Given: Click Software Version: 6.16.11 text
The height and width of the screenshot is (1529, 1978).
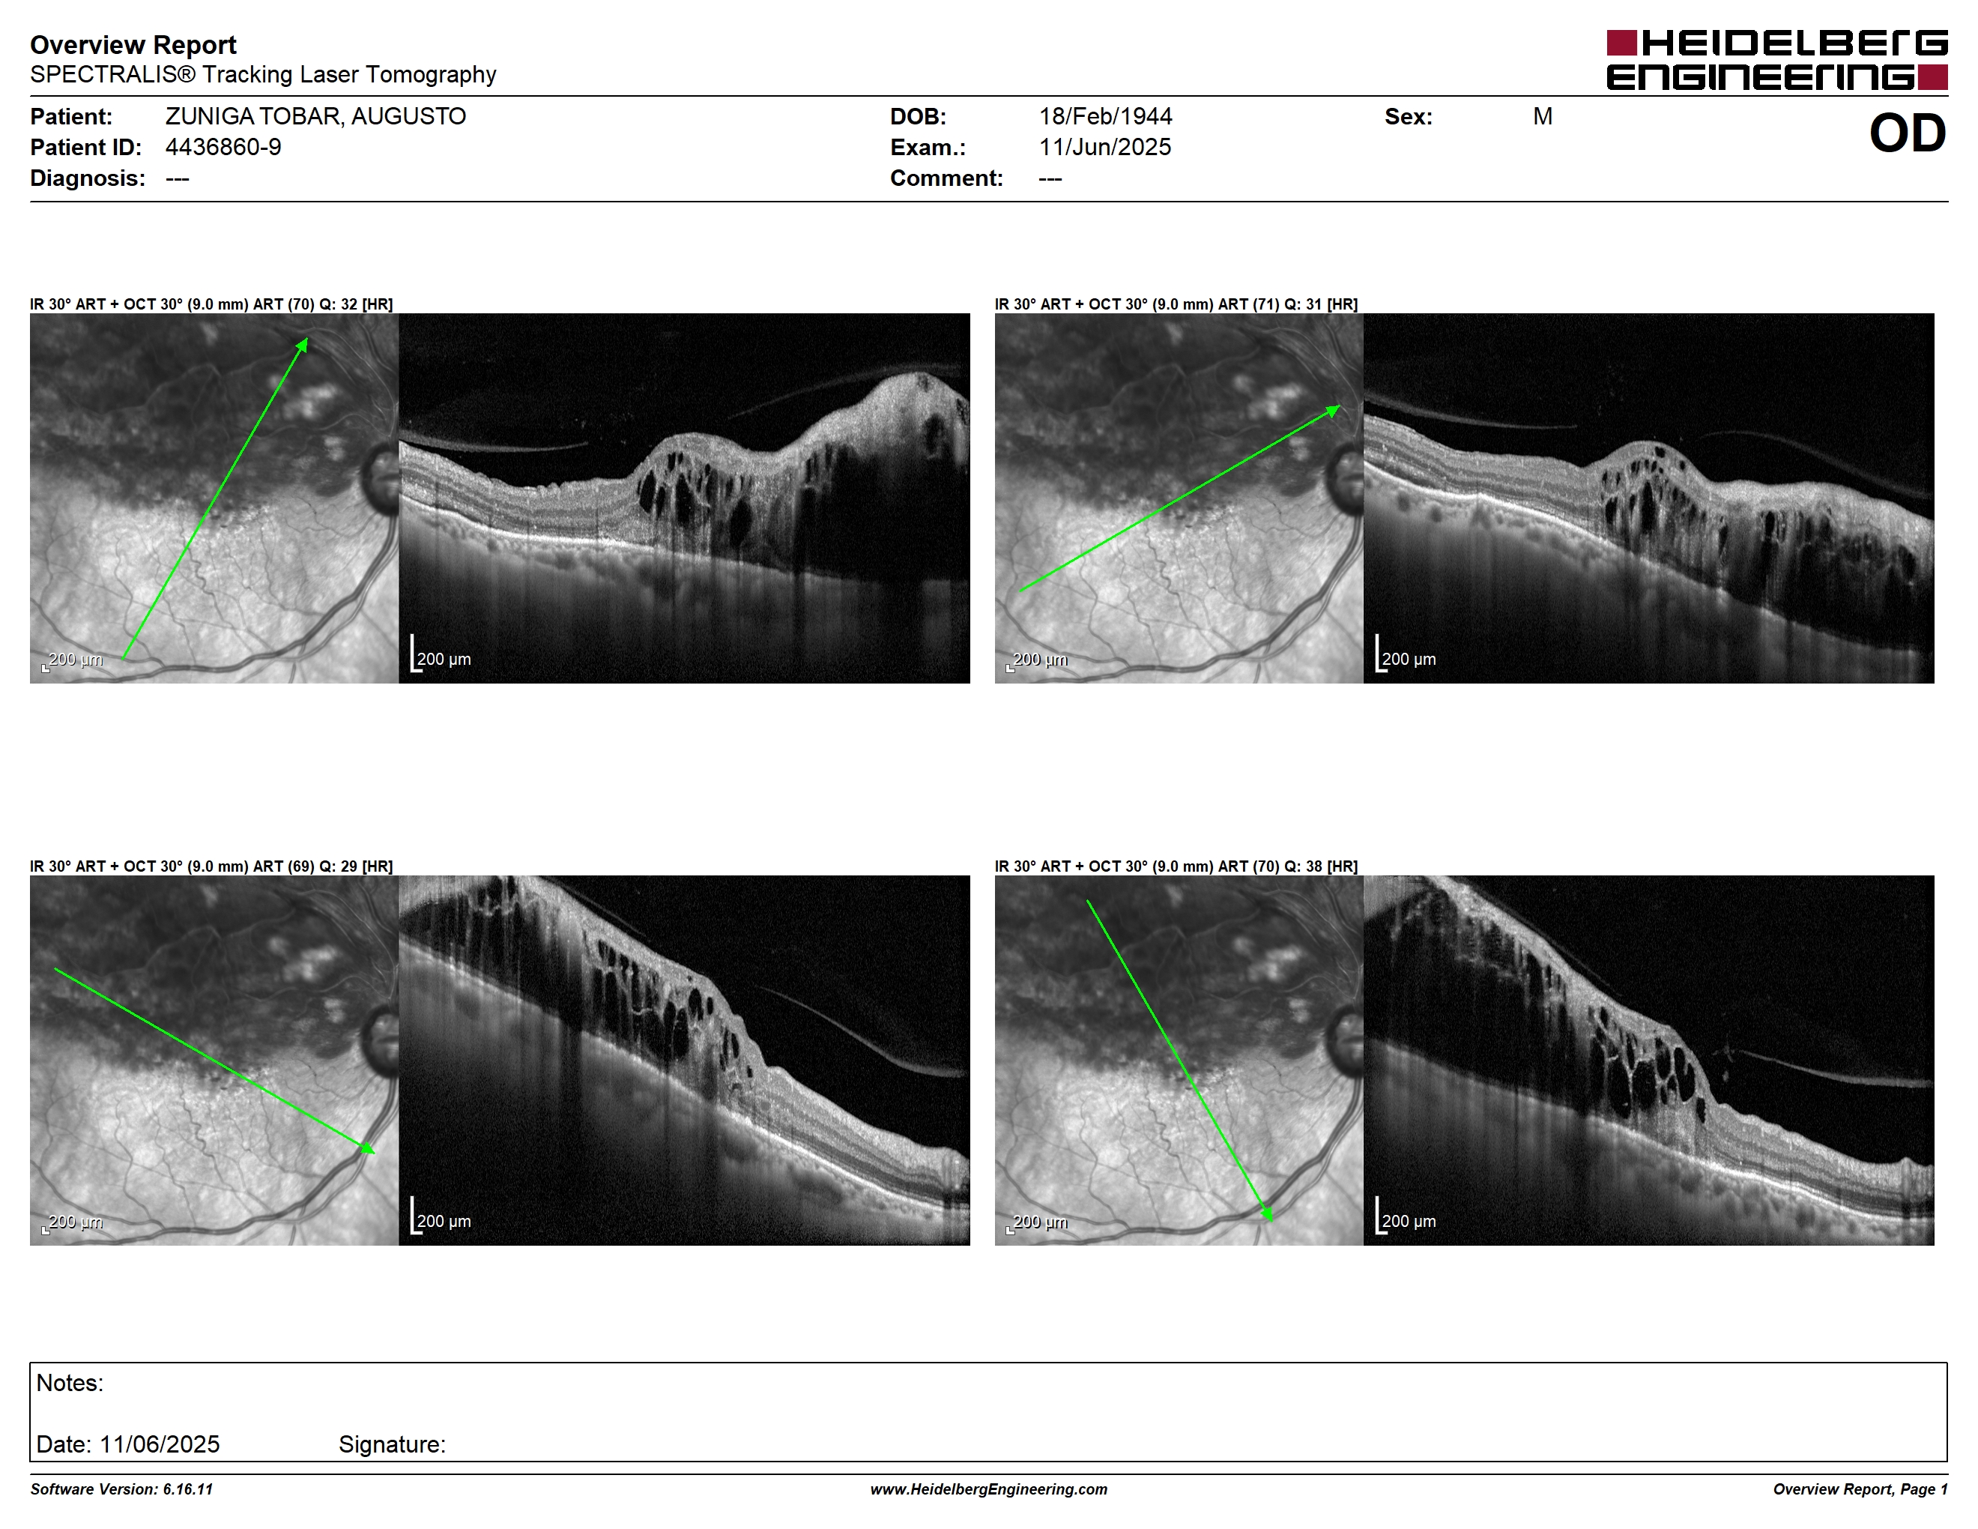Looking at the screenshot, I should click(121, 1489).
